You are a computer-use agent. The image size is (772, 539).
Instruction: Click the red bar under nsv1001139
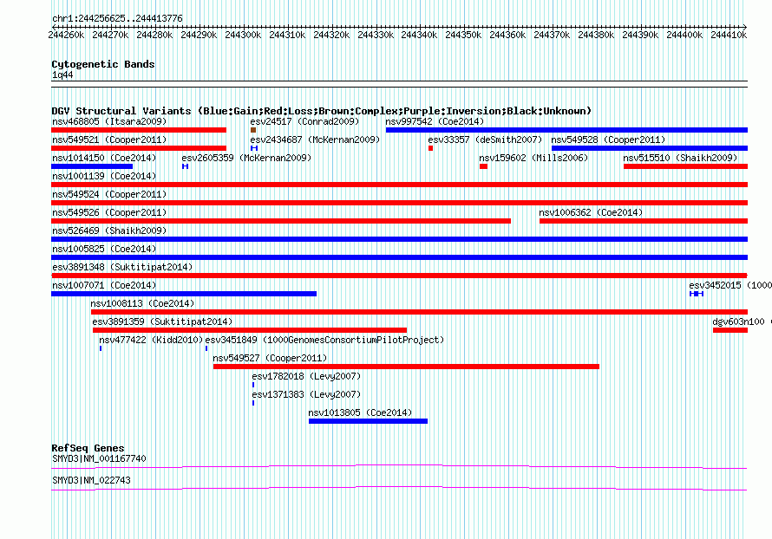[399, 185]
